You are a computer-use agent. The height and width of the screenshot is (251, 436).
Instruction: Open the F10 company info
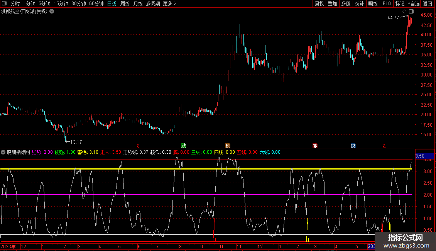[x=387, y=3]
